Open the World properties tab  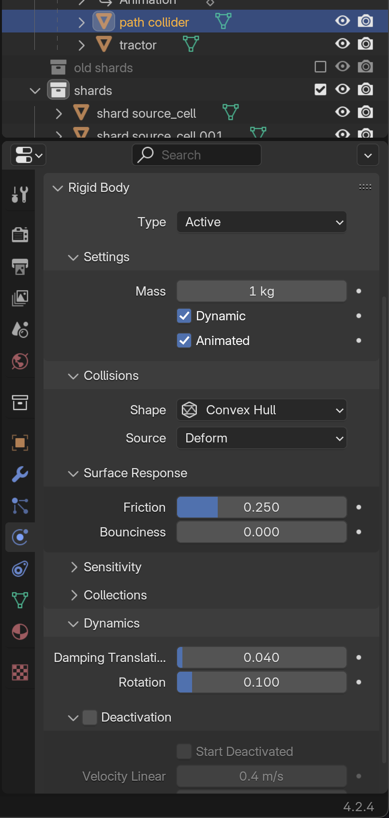coord(20,361)
